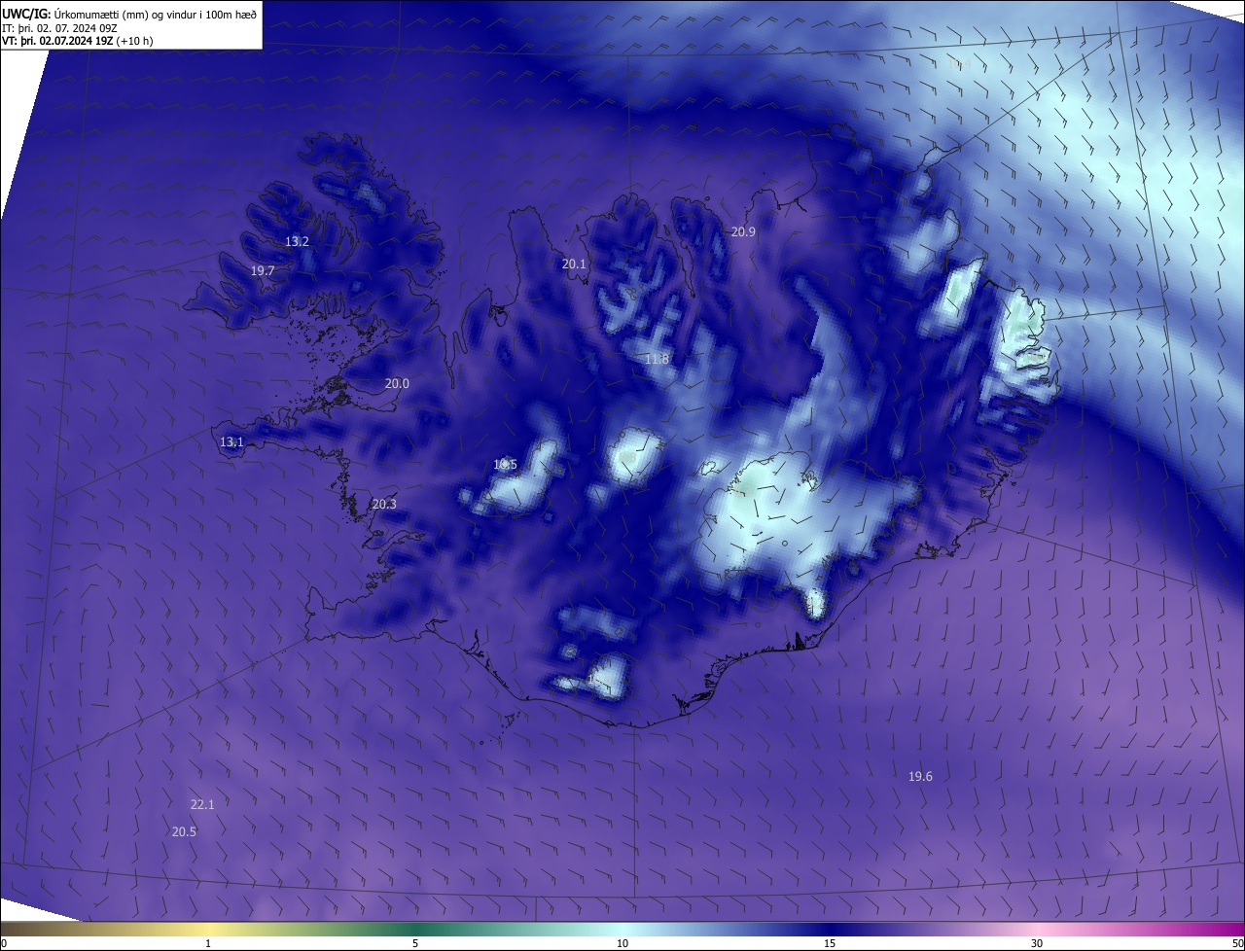1245x951 pixels.
Task: Click the 0 tick on the color scale
Action: point(3,943)
